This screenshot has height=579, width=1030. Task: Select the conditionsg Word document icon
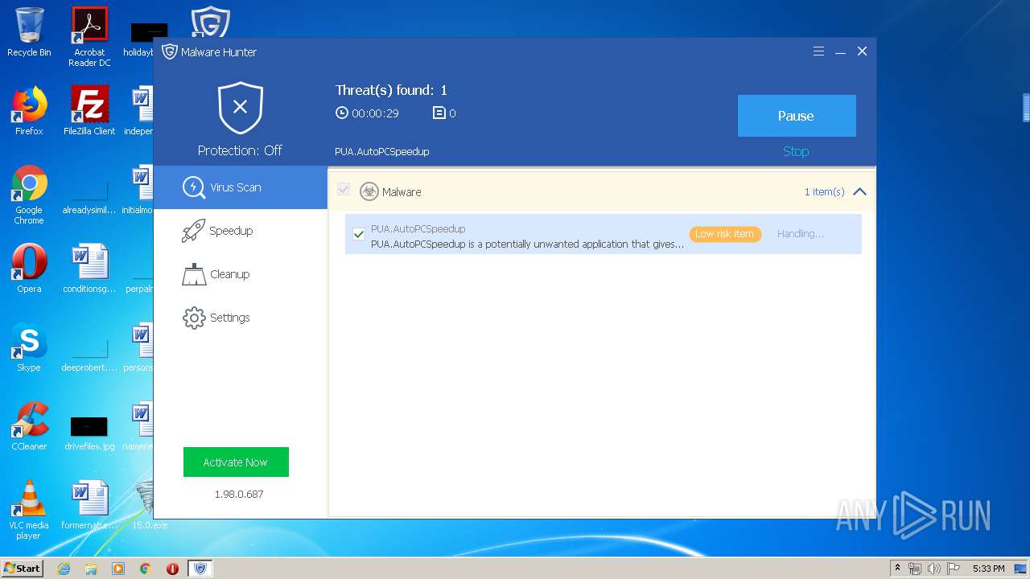(x=89, y=269)
